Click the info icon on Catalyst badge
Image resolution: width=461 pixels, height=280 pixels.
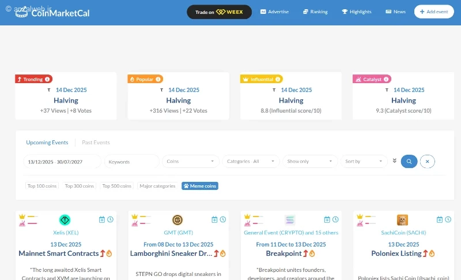[x=386, y=79]
